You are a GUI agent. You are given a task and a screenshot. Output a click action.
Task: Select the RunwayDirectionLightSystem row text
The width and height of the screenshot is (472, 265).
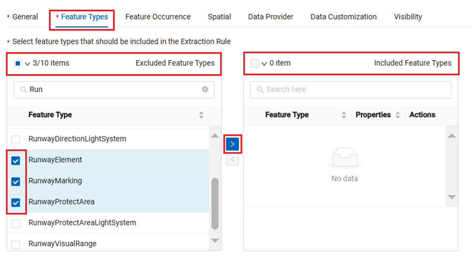(77, 139)
